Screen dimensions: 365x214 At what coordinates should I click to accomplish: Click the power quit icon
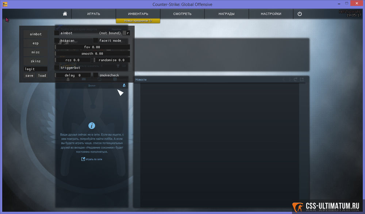pos(300,14)
